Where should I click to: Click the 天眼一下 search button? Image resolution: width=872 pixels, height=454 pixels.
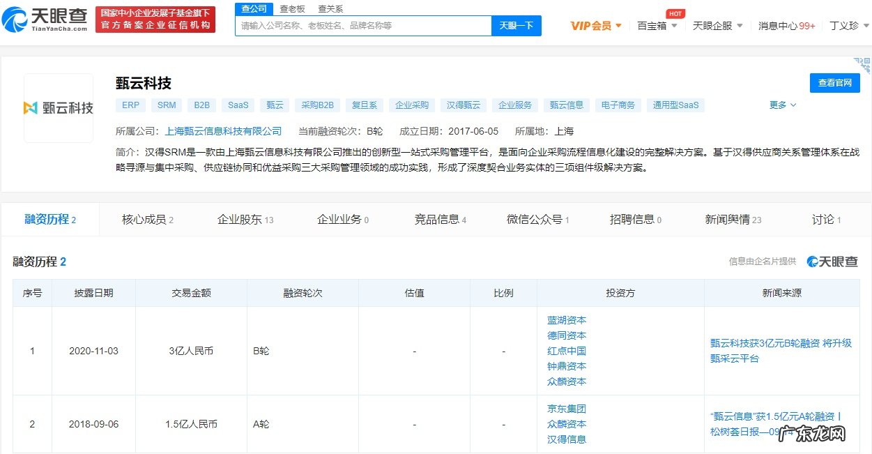[516, 26]
